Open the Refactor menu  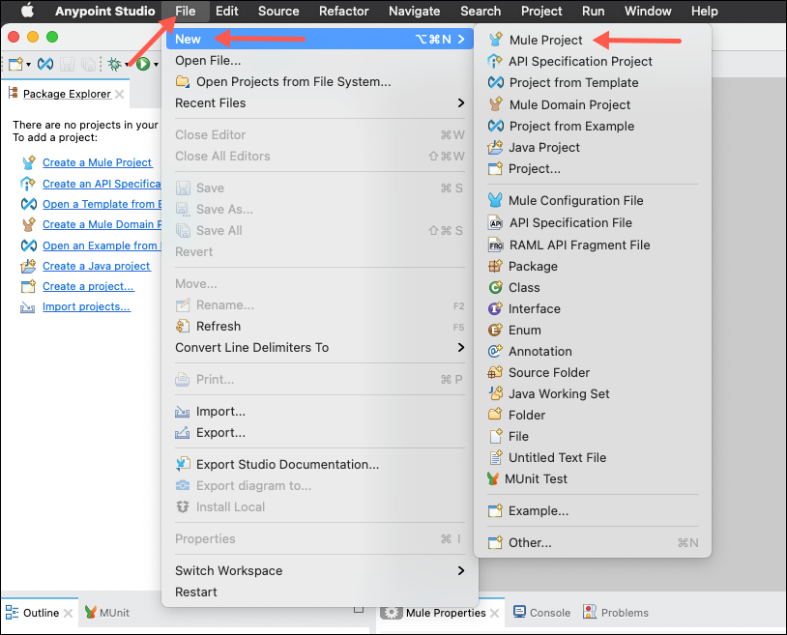coord(344,11)
